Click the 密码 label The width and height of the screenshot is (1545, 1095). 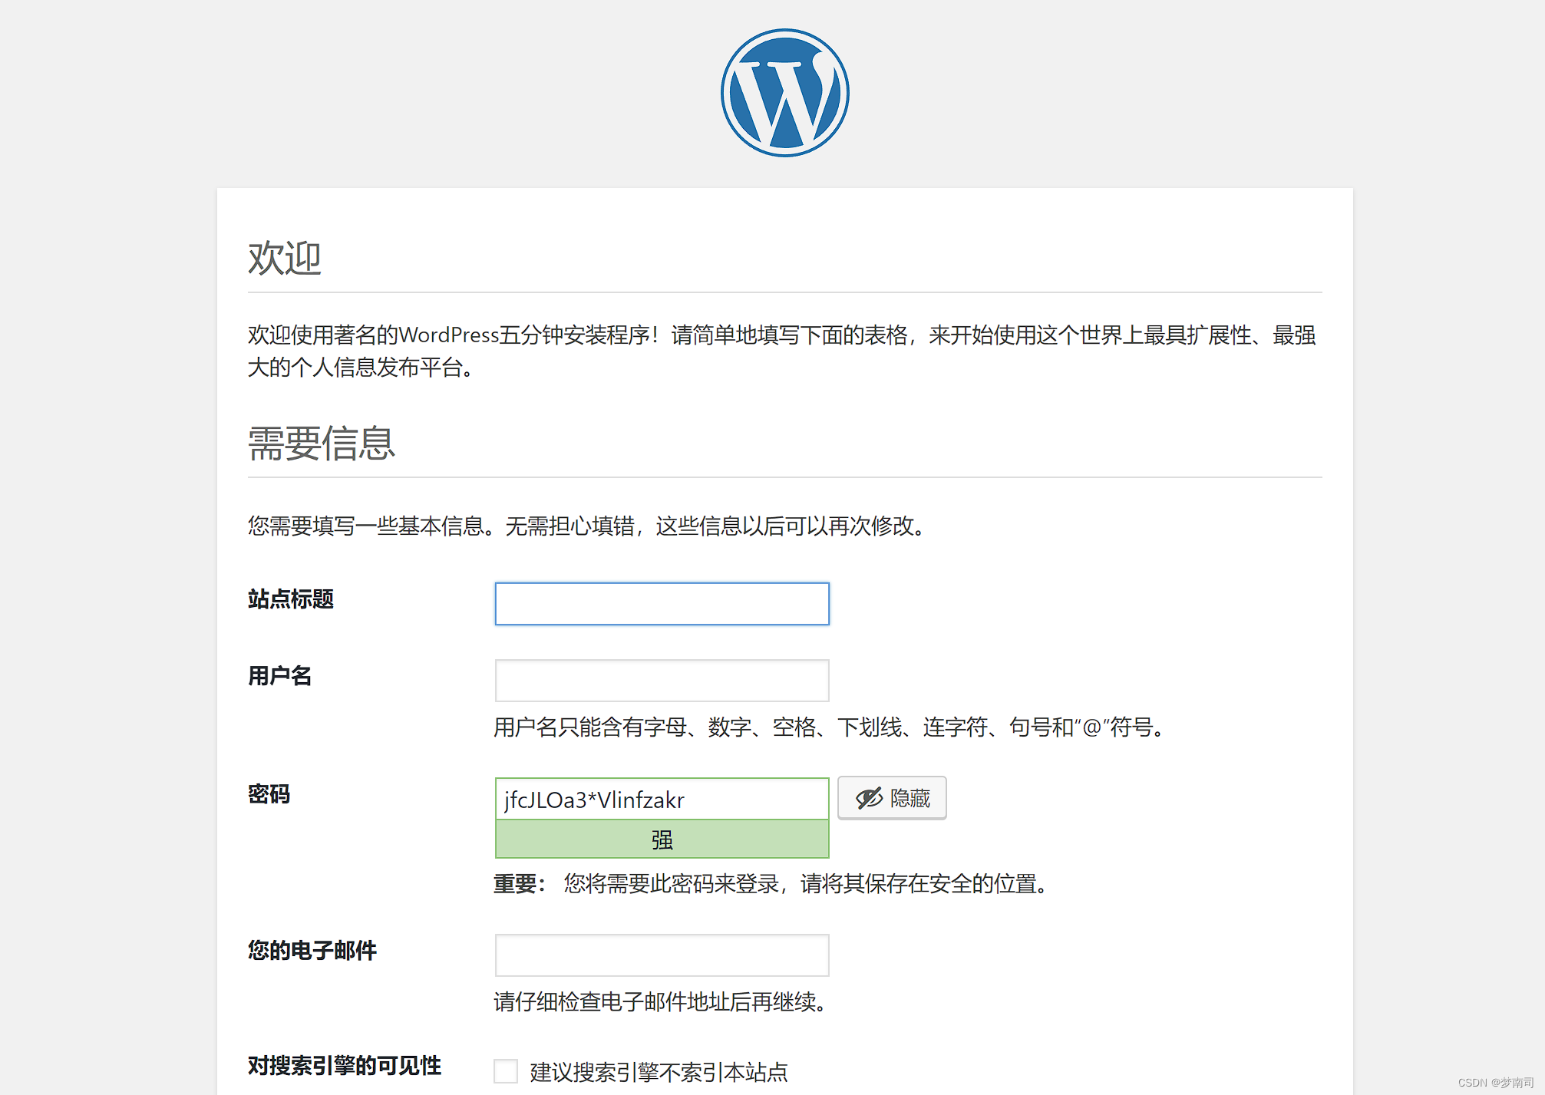(x=269, y=794)
